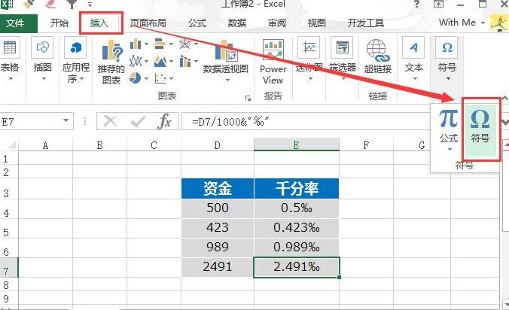Insert a bar chart
This screenshot has height=310, width=509.
163,44
